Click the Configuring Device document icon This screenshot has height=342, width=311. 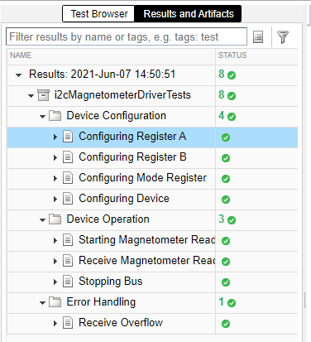coord(68,199)
